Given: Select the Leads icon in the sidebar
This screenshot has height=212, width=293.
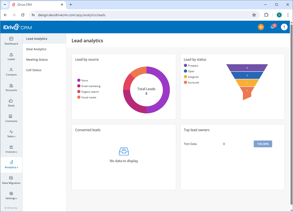Looking at the screenshot, I should [x=11, y=57].
